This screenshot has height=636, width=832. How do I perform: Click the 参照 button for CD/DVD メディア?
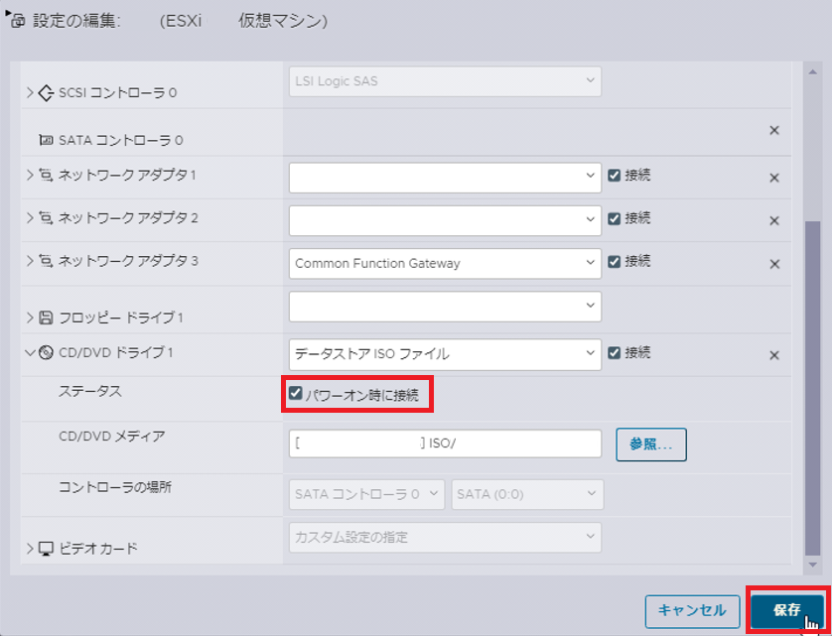(651, 444)
